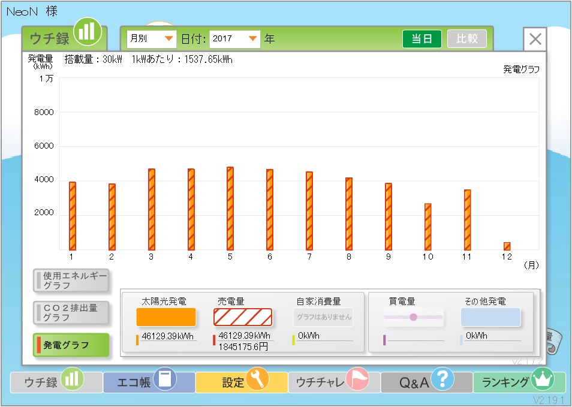Close the graph panel with the X button
Image resolution: width=572 pixels, height=407 pixels.
535,39
